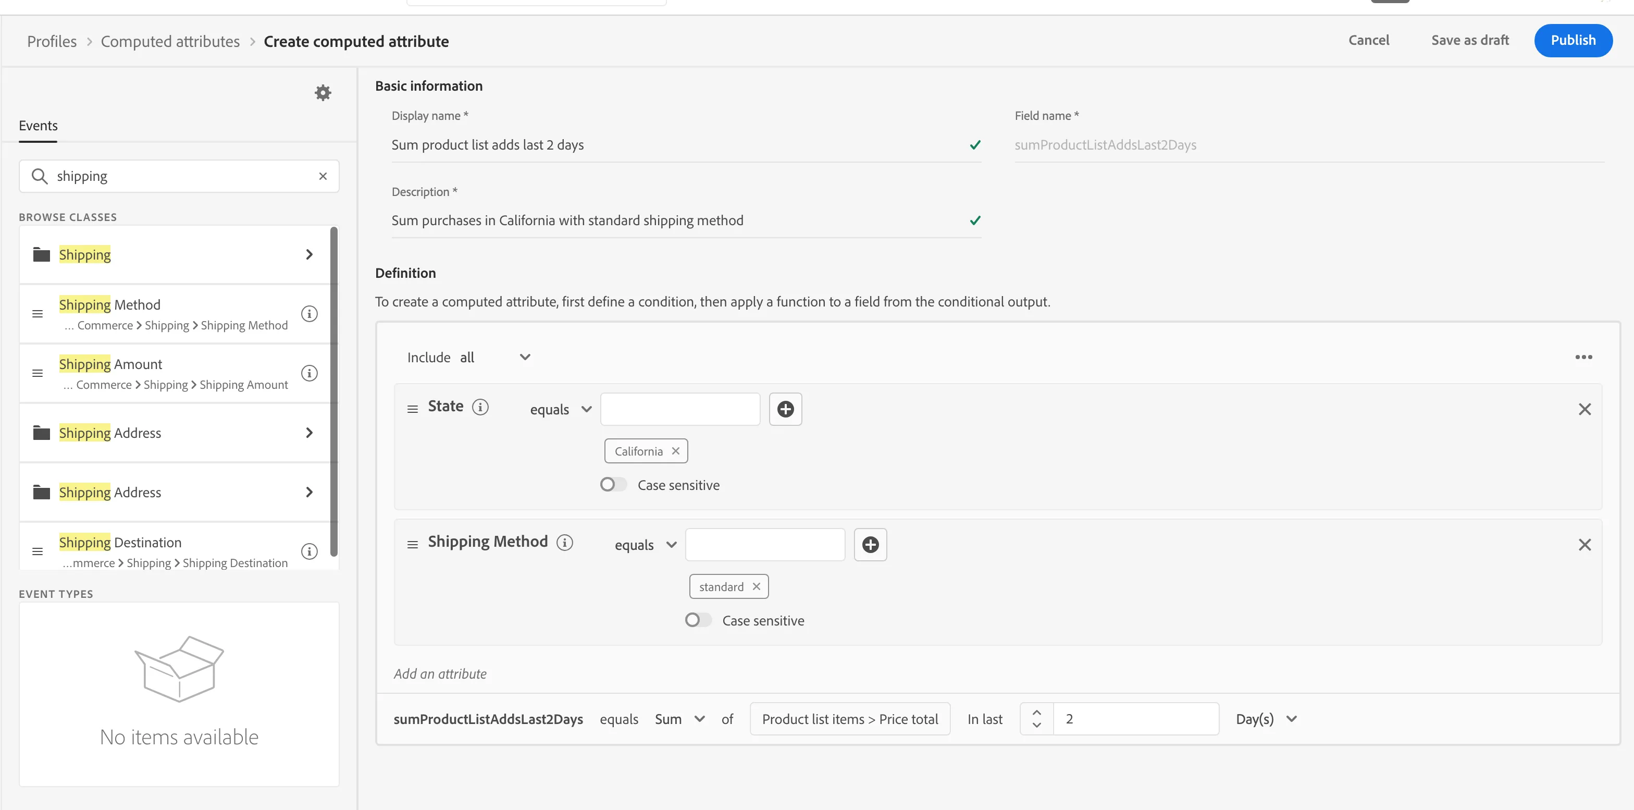Image resolution: width=1634 pixels, height=810 pixels.
Task: Show info for Shipping Method class item
Action: click(x=309, y=314)
